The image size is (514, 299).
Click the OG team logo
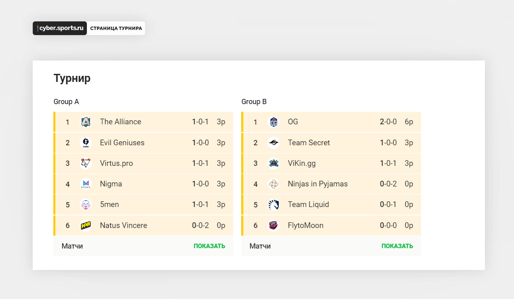click(274, 122)
